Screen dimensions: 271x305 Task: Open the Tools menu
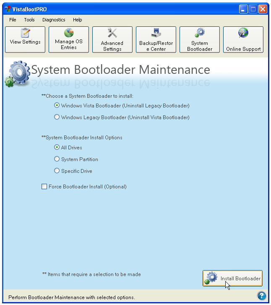[29, 20]
